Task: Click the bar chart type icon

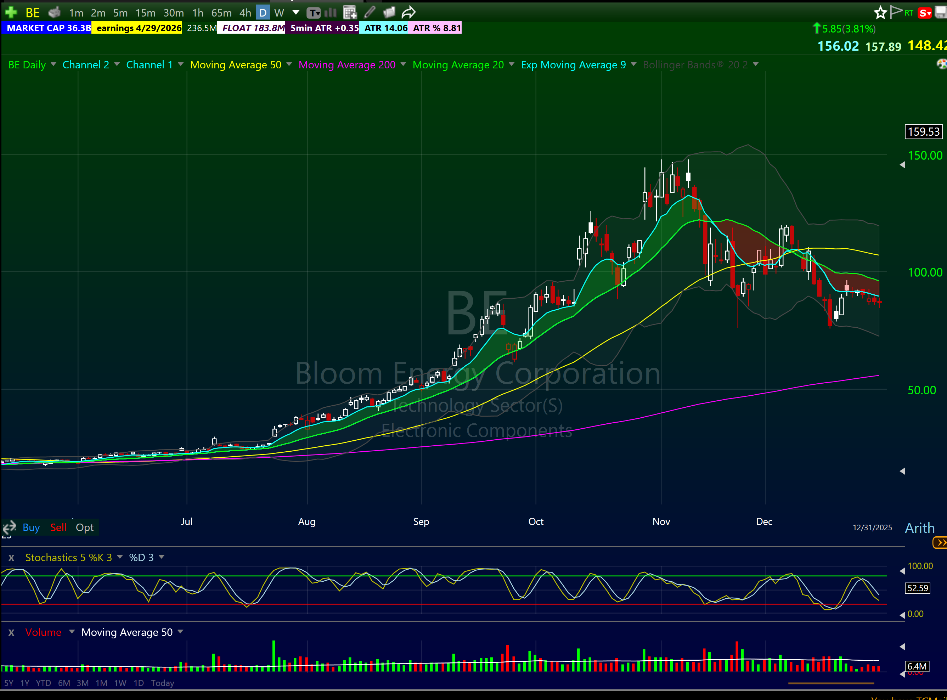Action: [330, 13]
